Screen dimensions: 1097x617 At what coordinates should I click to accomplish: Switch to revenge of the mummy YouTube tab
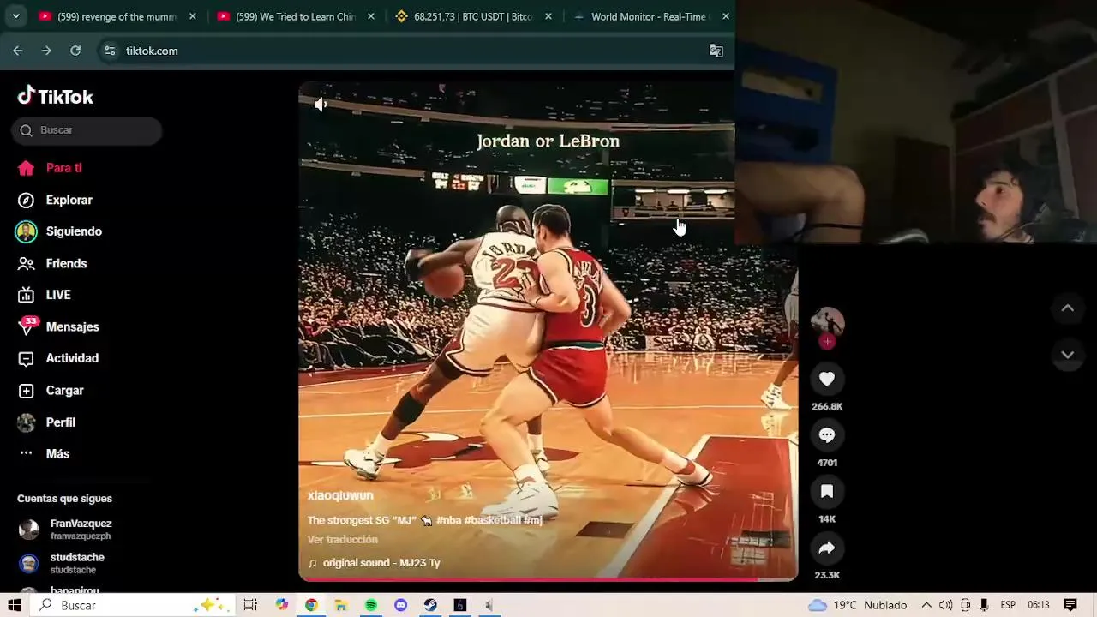tap(117, 16)
